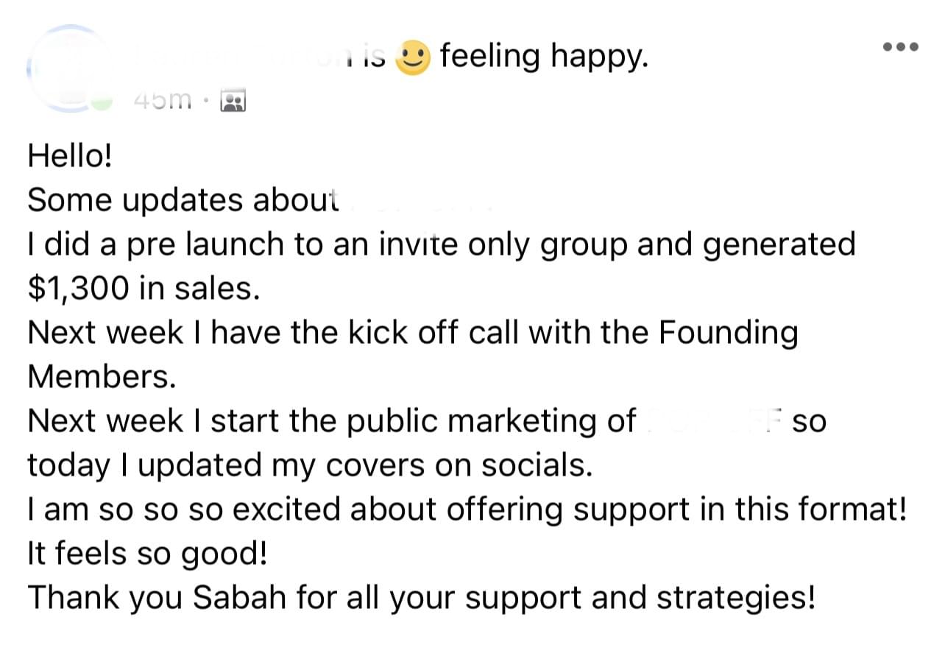Viewport: 945px width, 645px height.
Task: Click the "$1,300" sales amount
Action: tap(79, 289)
